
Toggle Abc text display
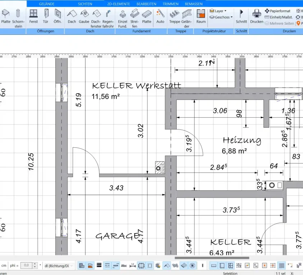click(124, 266)
